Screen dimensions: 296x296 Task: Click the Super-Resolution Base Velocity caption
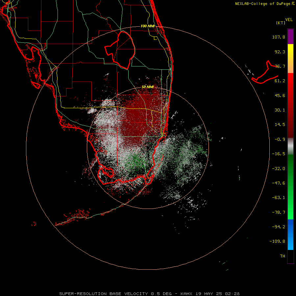(150, 294)
